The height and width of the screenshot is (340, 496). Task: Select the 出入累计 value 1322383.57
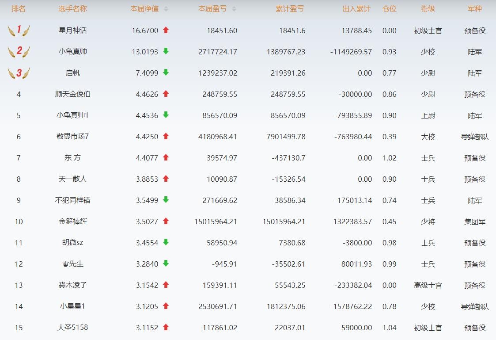tap(352, 222)
